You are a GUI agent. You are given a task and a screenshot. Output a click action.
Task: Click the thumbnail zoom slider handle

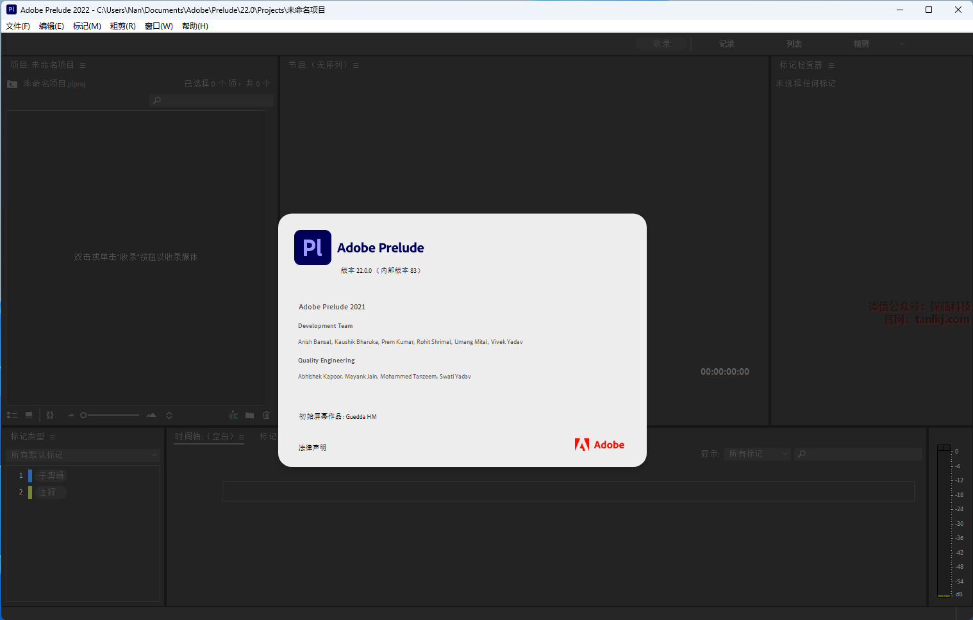tap(83, 415)
